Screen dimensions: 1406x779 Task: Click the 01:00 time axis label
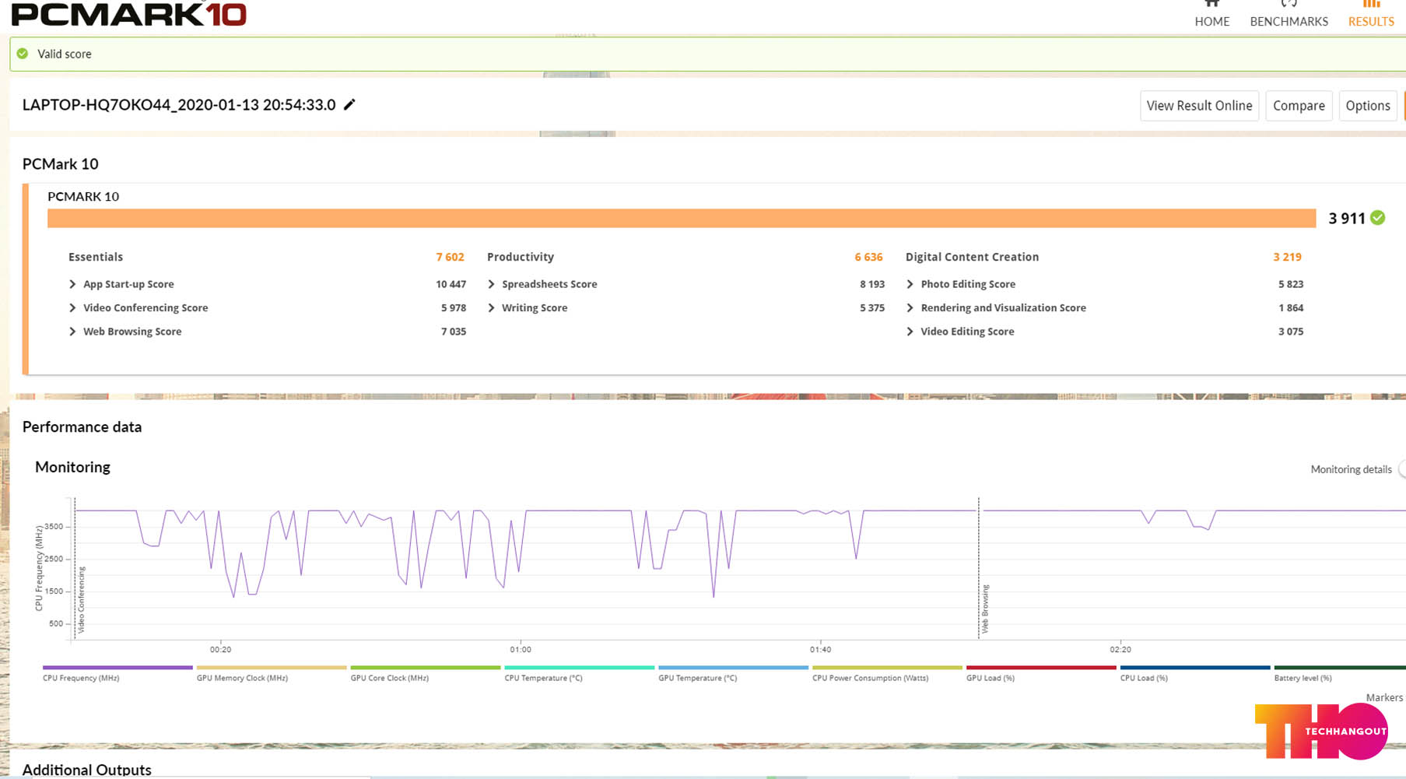tap(521, 649)
